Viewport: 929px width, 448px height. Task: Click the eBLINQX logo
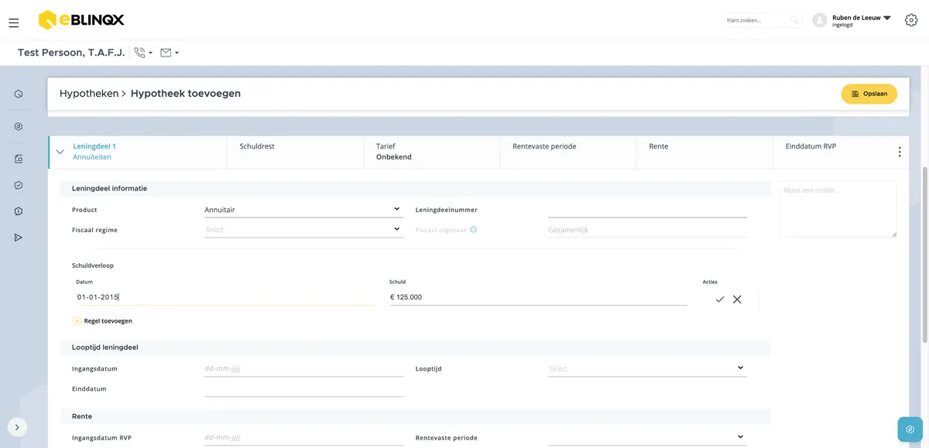(81, 19)
